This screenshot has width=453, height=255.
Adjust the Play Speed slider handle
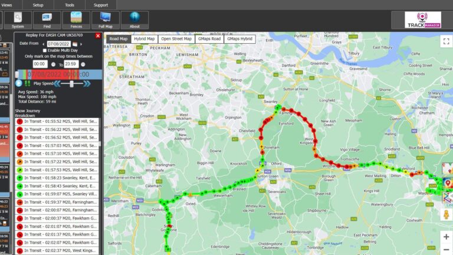(x=72, y=84)
